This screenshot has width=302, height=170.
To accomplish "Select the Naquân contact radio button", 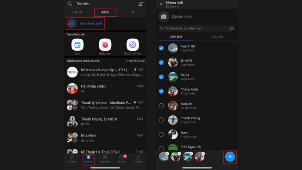I will pos(161,105).
